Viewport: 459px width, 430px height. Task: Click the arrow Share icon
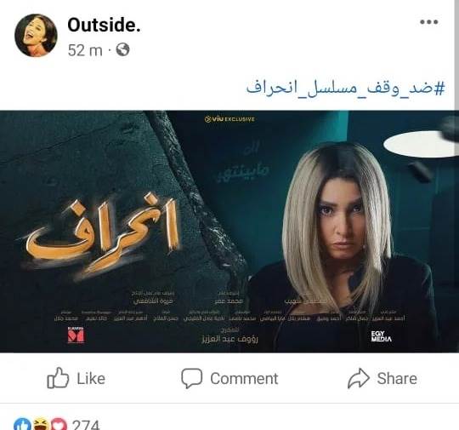[359, 378]
